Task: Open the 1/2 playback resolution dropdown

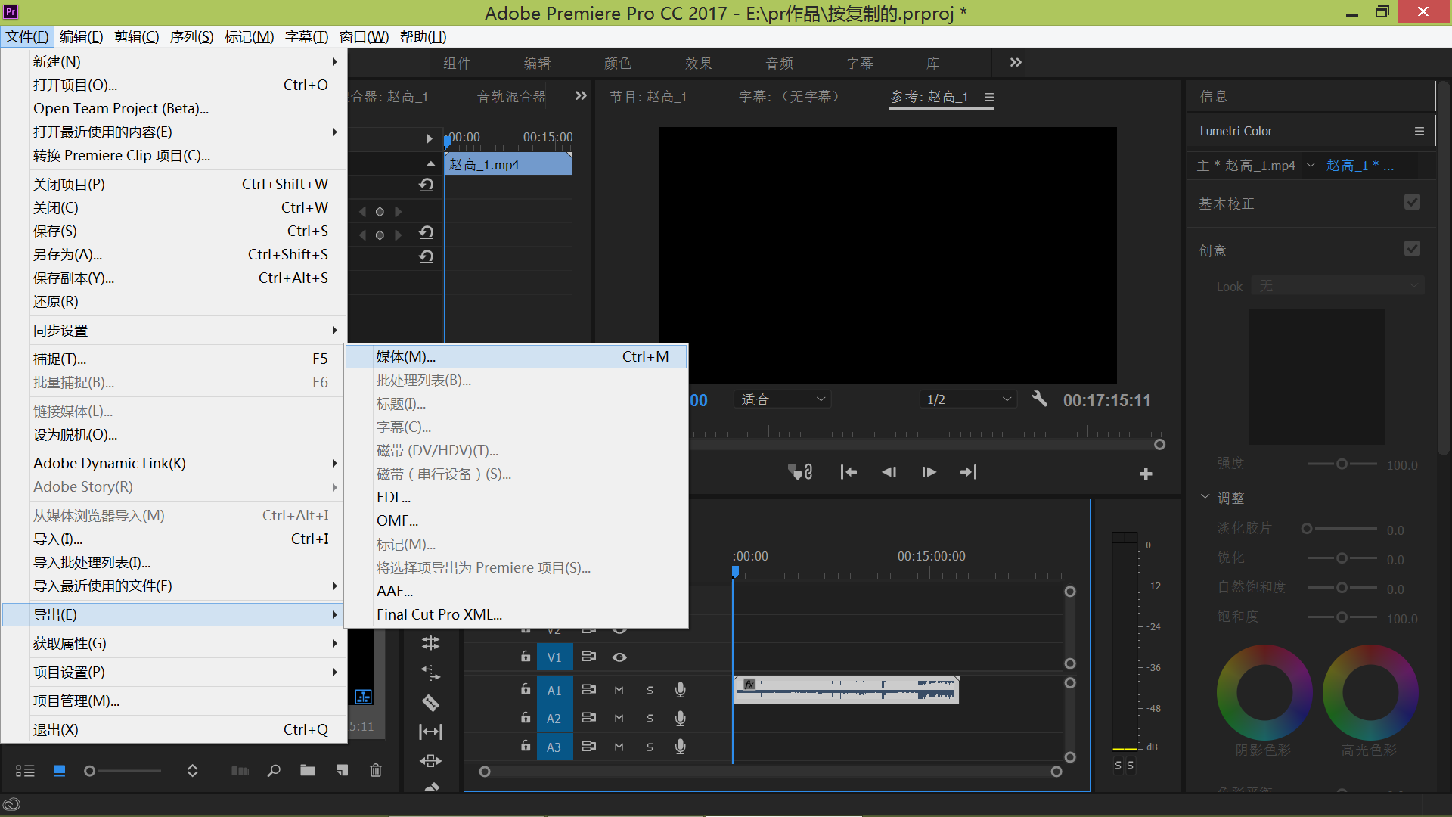Action: (968, 399)
